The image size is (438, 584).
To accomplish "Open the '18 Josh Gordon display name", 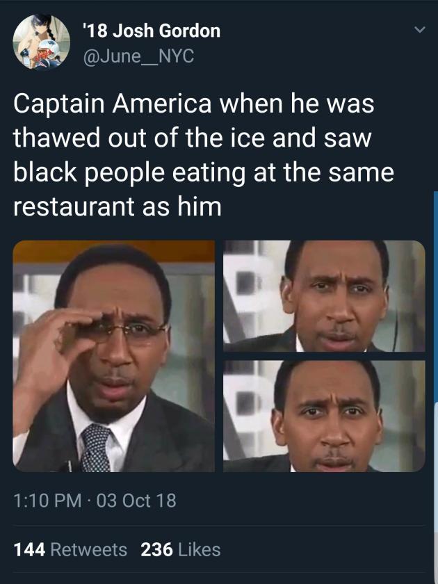I will 152,31.
